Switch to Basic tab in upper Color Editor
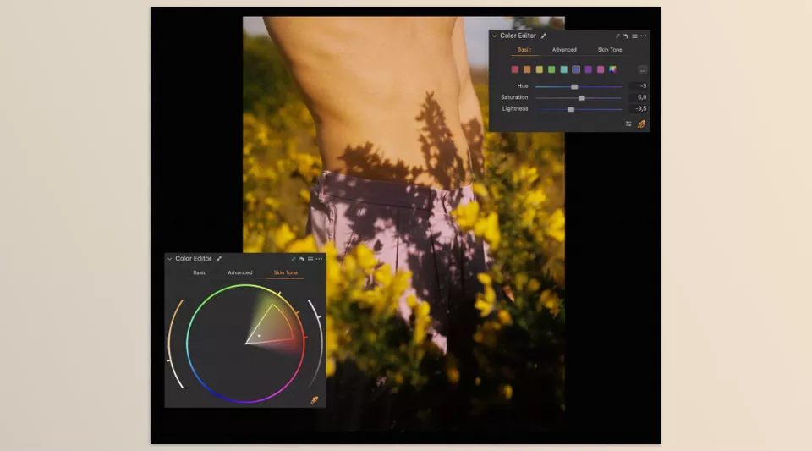This screenshot has height=451, width=812. pyautogui.click(x=524, y=50)
